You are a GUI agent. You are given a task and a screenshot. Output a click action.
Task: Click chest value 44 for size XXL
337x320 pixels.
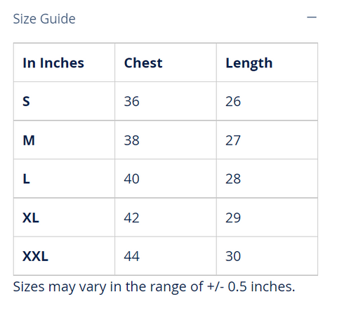pyautogui.click(x=131, y=256)
